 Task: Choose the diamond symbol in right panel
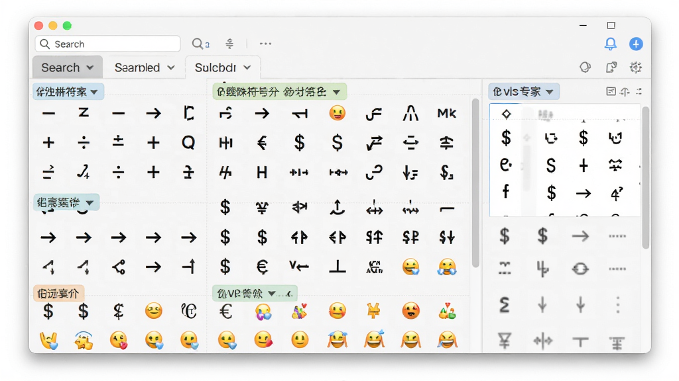click(506, 114)
